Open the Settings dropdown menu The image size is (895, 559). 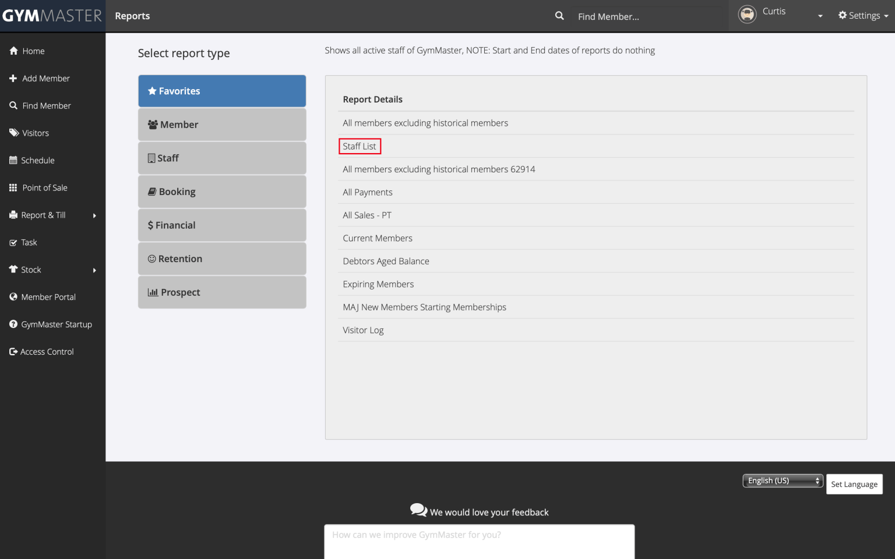[863, 16]
